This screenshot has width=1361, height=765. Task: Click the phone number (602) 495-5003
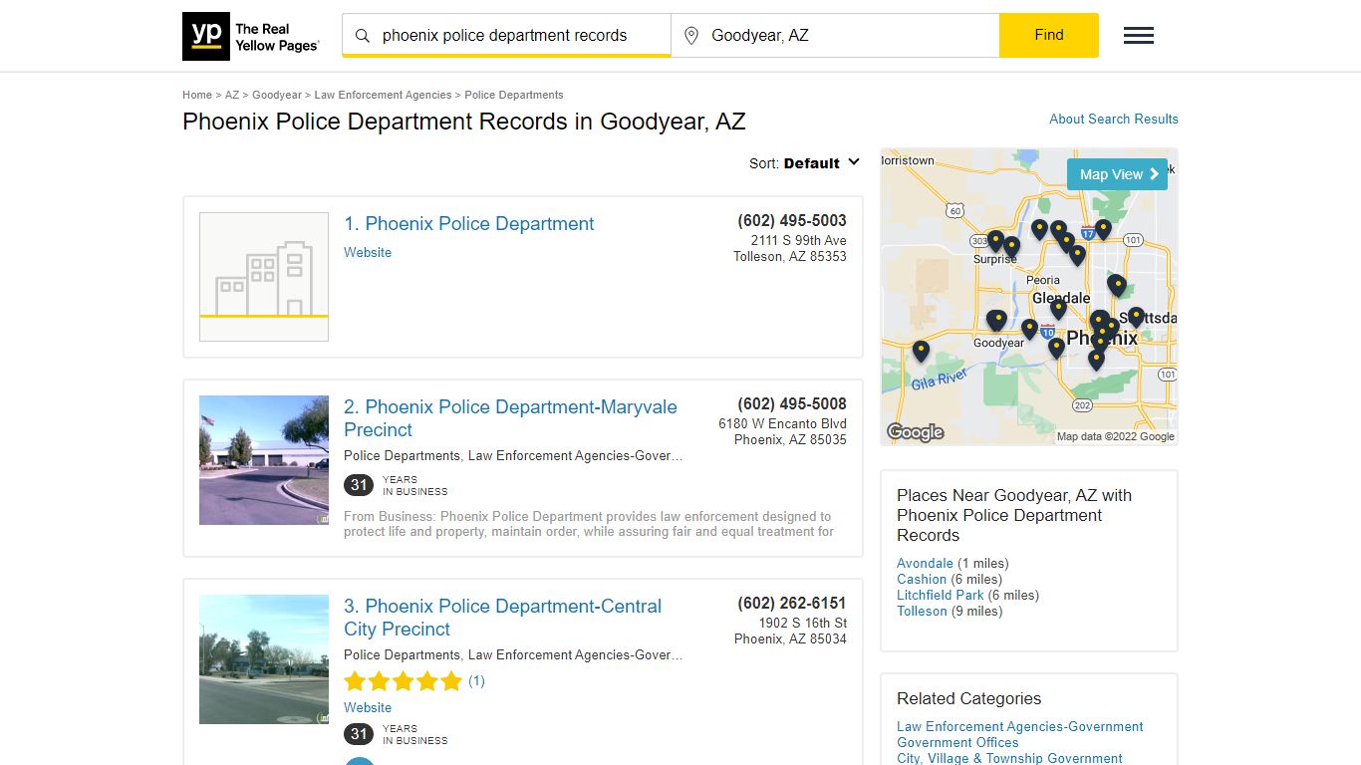tap(792, 221)
